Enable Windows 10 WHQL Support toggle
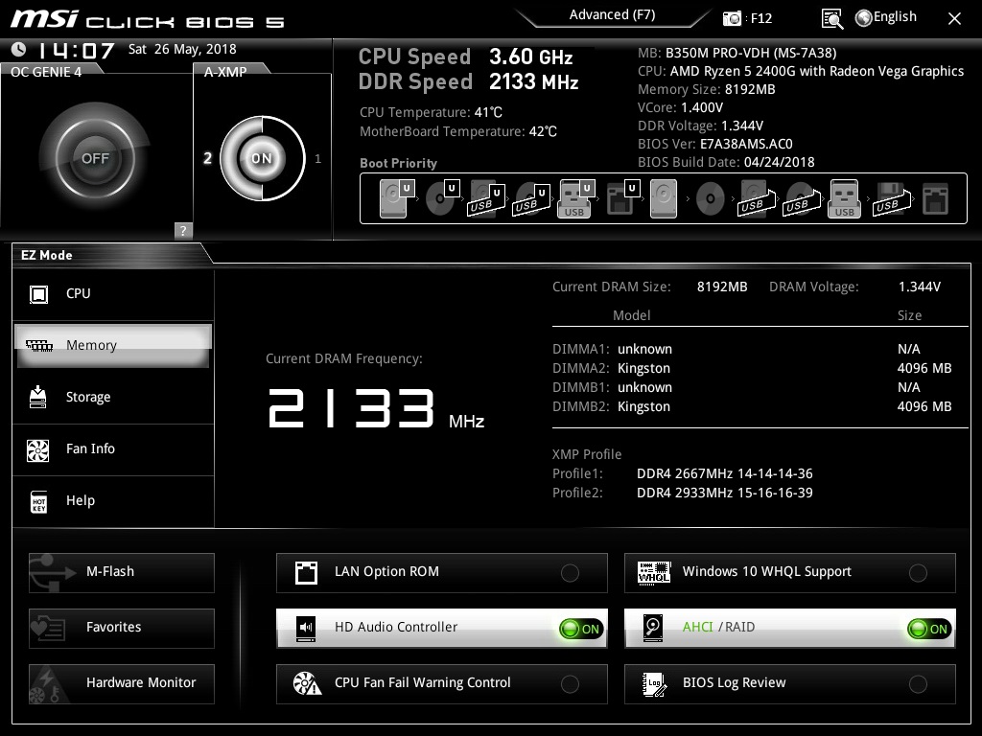The width and height of the screenshot is (982, 736). [x=918, y=573]
